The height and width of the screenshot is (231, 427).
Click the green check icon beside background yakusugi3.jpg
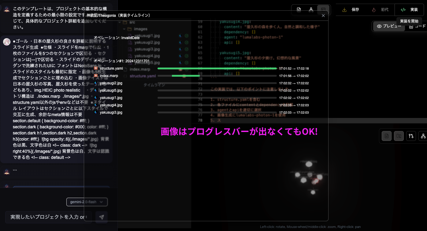click(x=187, y=49)
